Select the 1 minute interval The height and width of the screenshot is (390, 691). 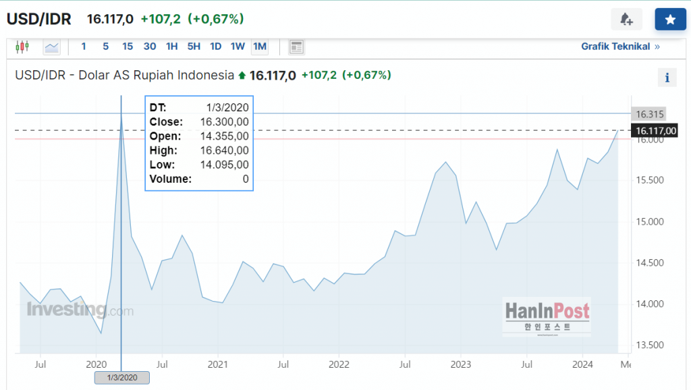pos(84,47)
